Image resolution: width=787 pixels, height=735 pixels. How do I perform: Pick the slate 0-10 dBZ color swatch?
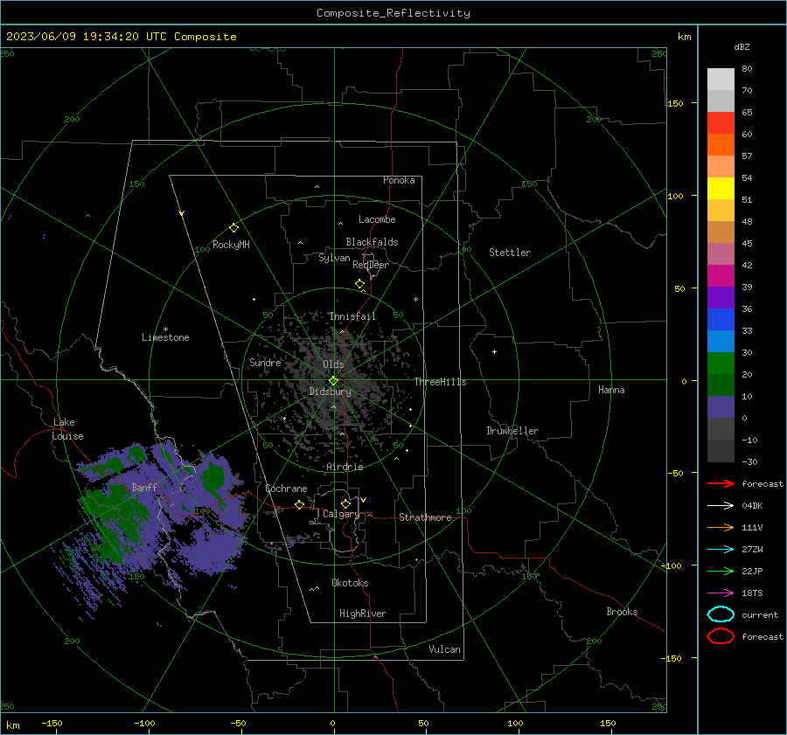(x=721, y=407)
